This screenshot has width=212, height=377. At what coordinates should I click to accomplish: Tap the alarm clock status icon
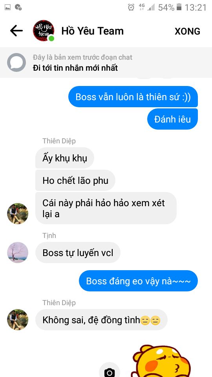pyautogui.click(x=131, y=7)
